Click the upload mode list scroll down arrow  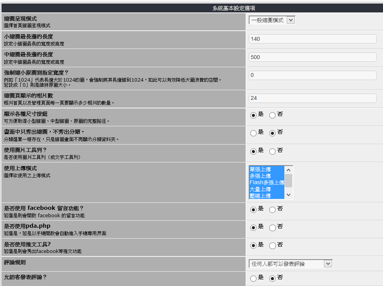click(x=288, y=195)
